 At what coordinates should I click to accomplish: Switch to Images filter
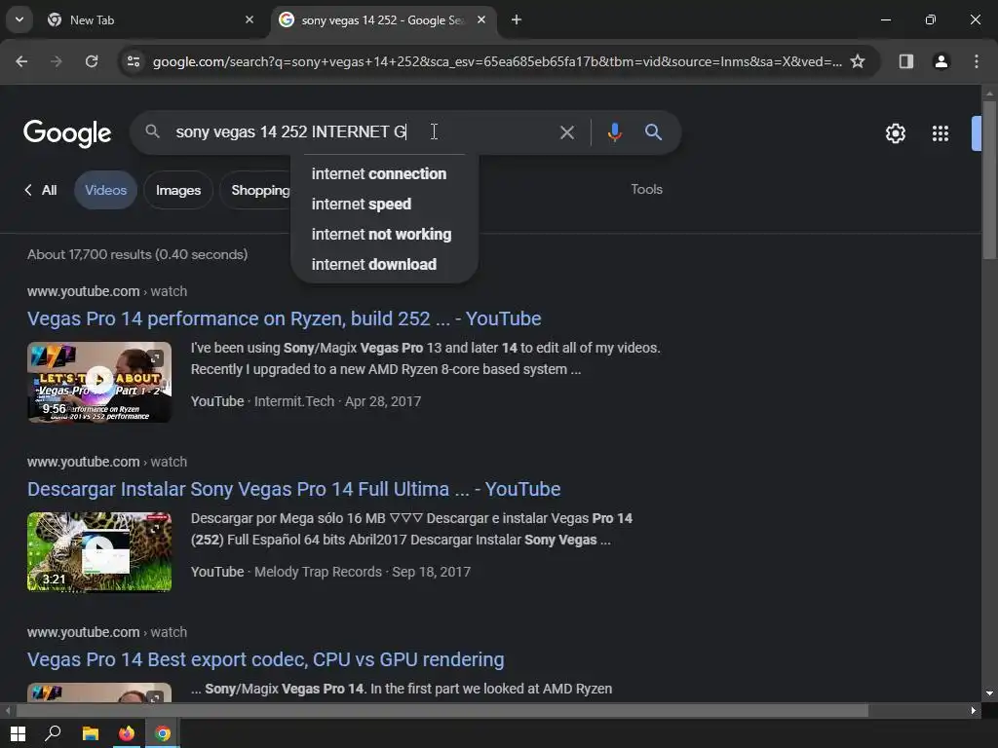tap(178, 190)
